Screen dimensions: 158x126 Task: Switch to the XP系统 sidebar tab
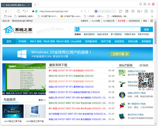[x=144, y=65]
